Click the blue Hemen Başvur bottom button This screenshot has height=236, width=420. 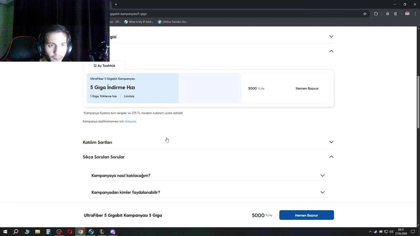306,215
